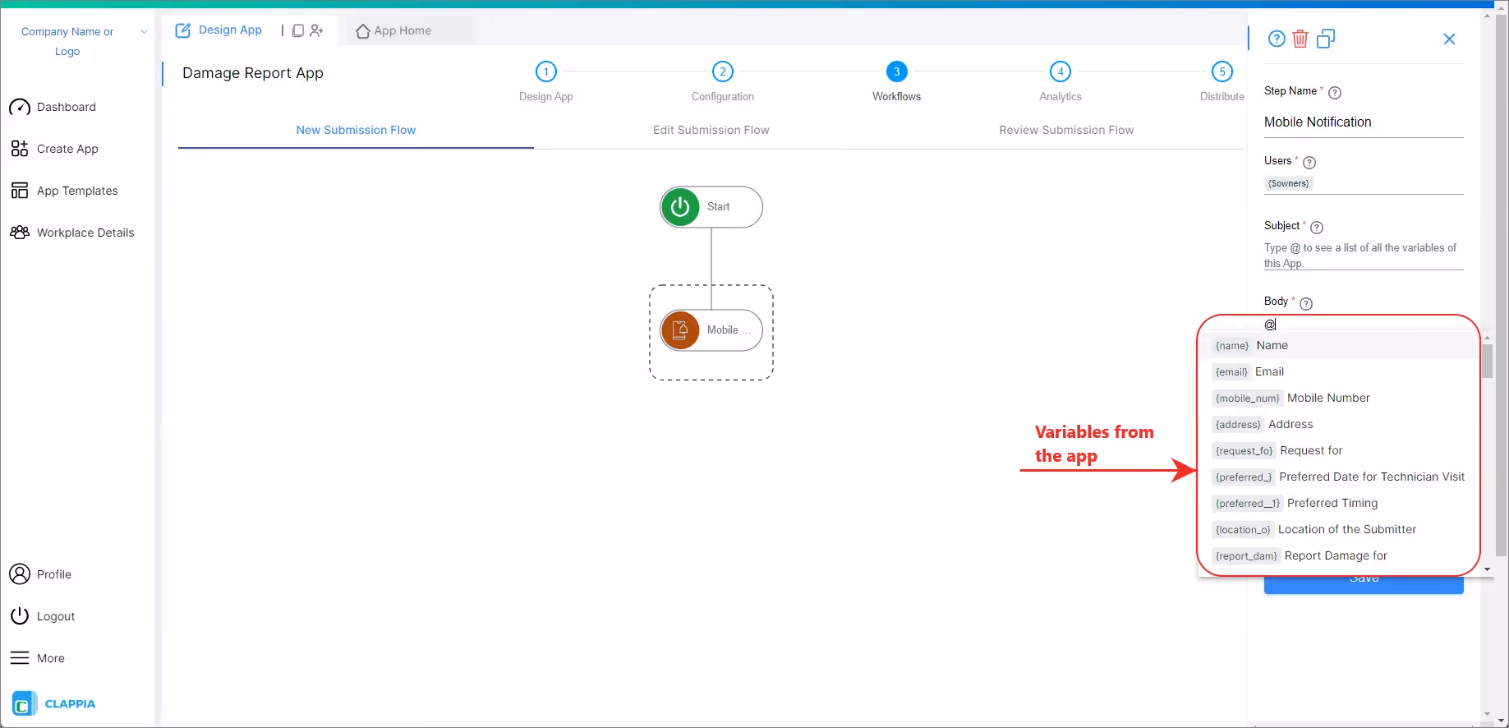Click the Create App sidebar icon
The image size is (1509, 728).
20,149
